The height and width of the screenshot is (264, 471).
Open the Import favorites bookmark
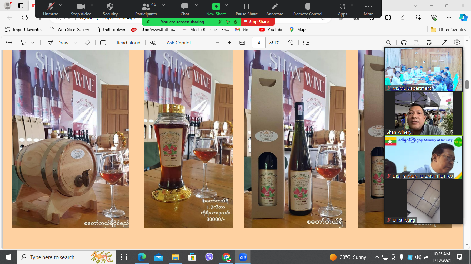[23, 30]
